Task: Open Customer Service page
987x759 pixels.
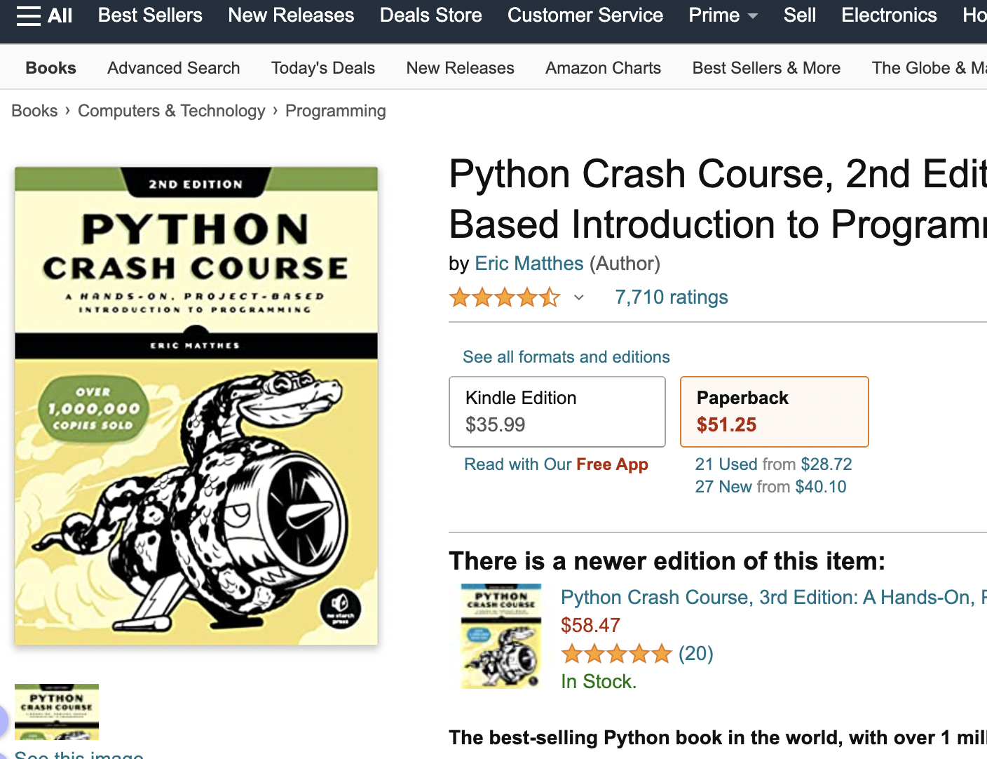Action: click(x=585, y=15)
